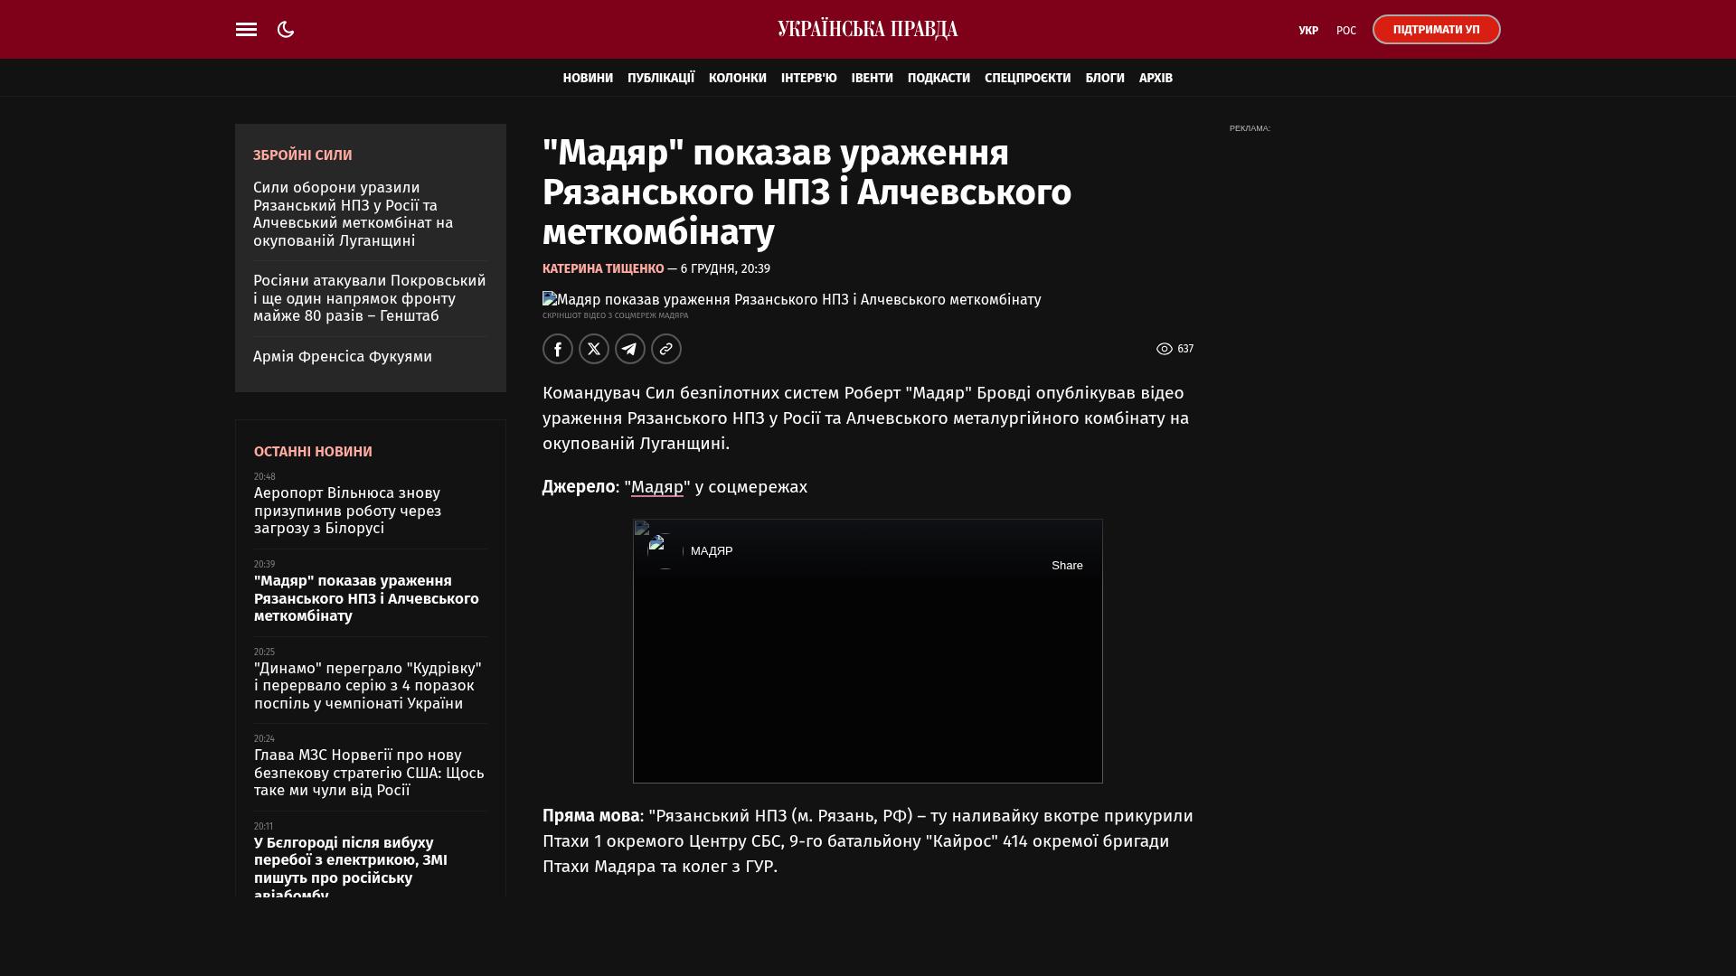Select УКР language option

tap(1307, 31)
